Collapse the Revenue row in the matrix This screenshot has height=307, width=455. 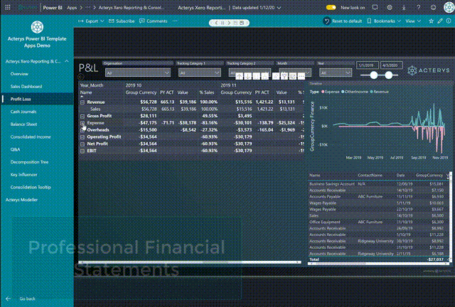(x=82, y=102)
